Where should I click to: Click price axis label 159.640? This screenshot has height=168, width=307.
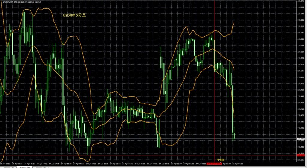tap(300, 14)
